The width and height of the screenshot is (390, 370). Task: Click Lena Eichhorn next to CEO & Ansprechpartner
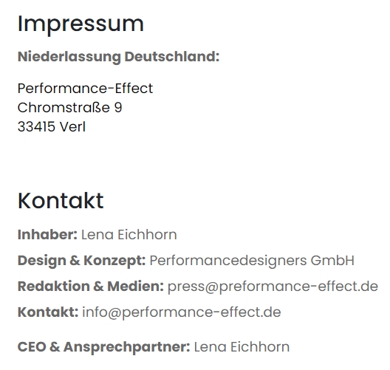[x=242, y=347]
